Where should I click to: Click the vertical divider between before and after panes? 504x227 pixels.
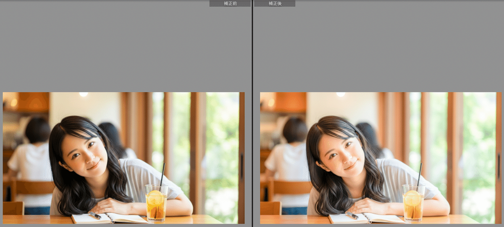click(252, 113)
